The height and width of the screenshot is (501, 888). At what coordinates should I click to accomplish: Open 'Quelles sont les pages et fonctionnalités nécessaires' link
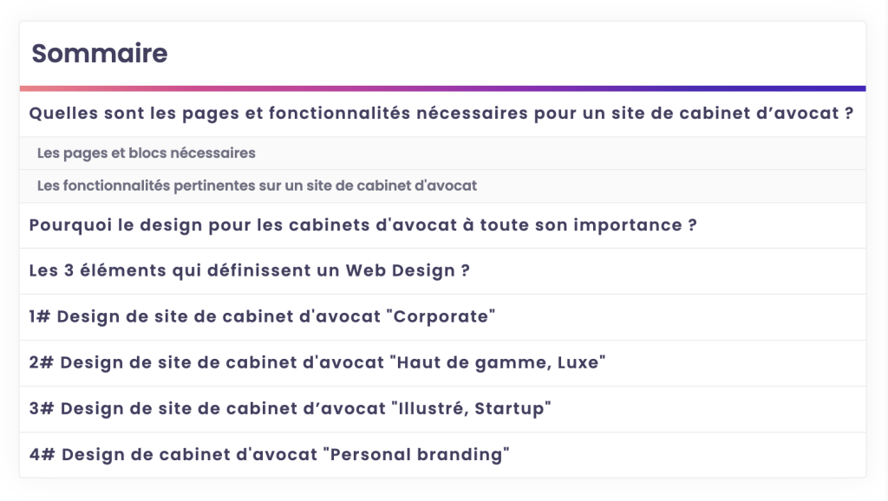coord(441,114)
